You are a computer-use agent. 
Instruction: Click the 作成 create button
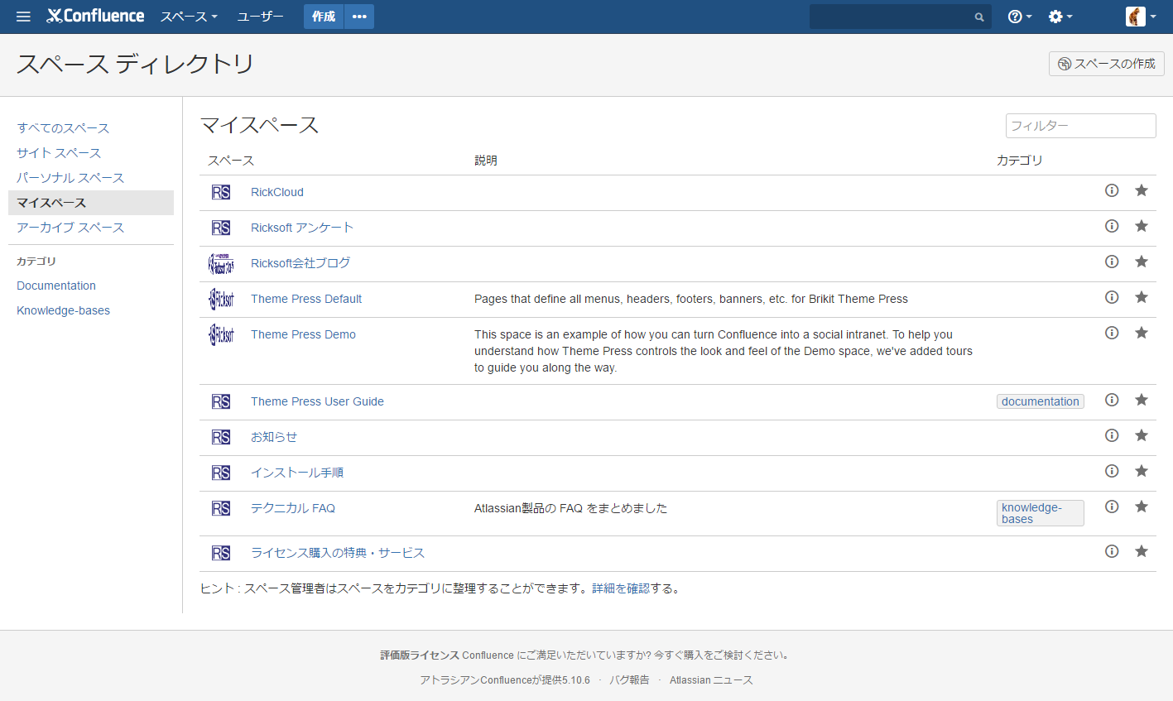[x=324, y=17]
